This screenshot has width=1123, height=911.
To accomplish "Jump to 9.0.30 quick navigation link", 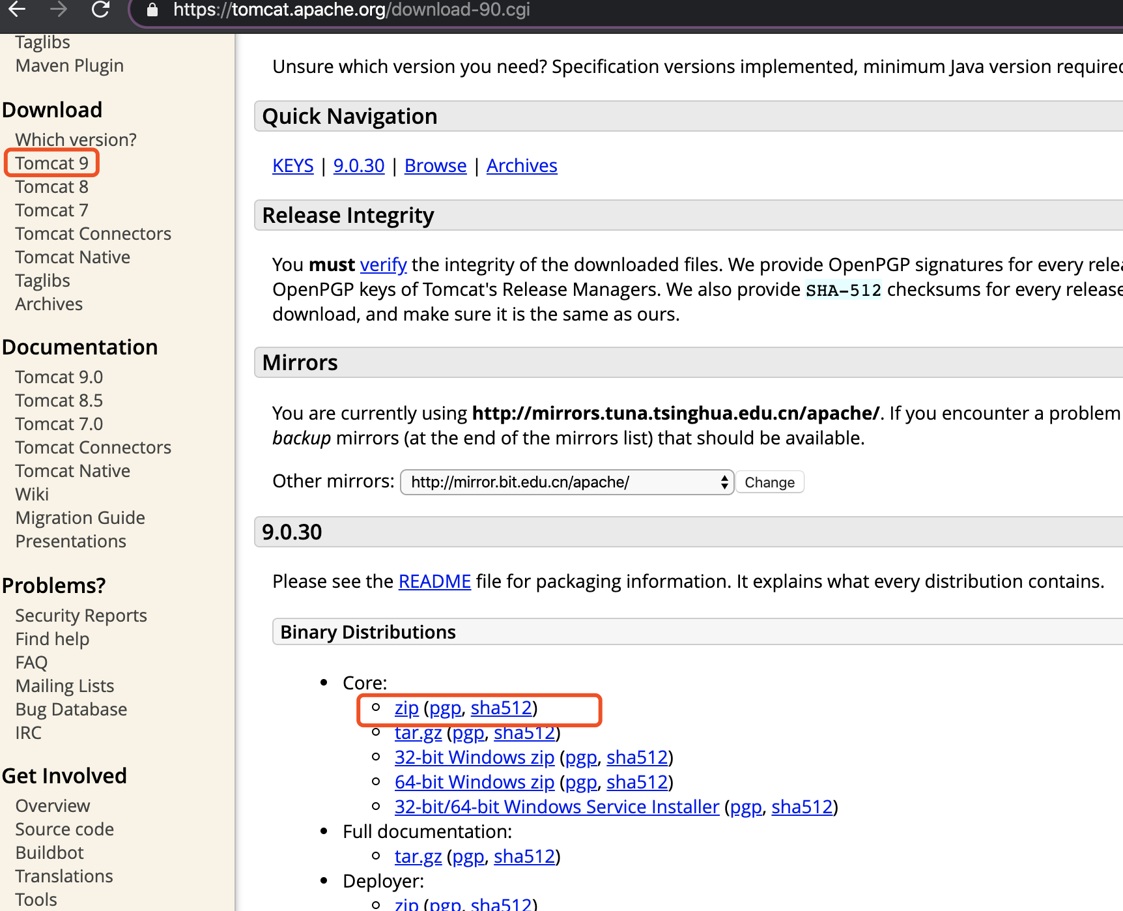I will click(x=359, y=166).
